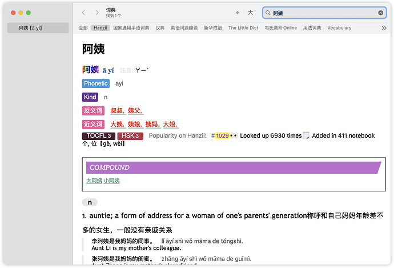394x268 pixels.
Task: Open the 新华成语 tab
Action: (x=213, y=28)
